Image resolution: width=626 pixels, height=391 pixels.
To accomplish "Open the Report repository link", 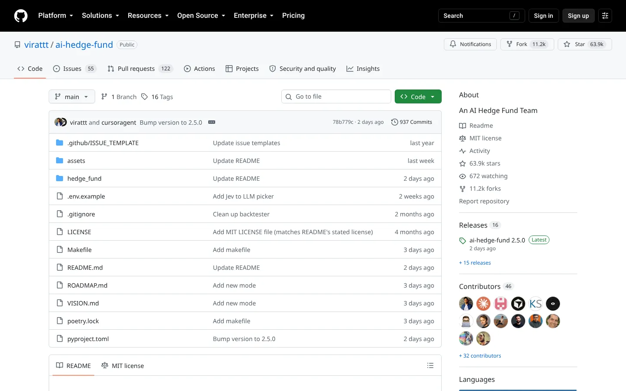I will tap(484, 201).
